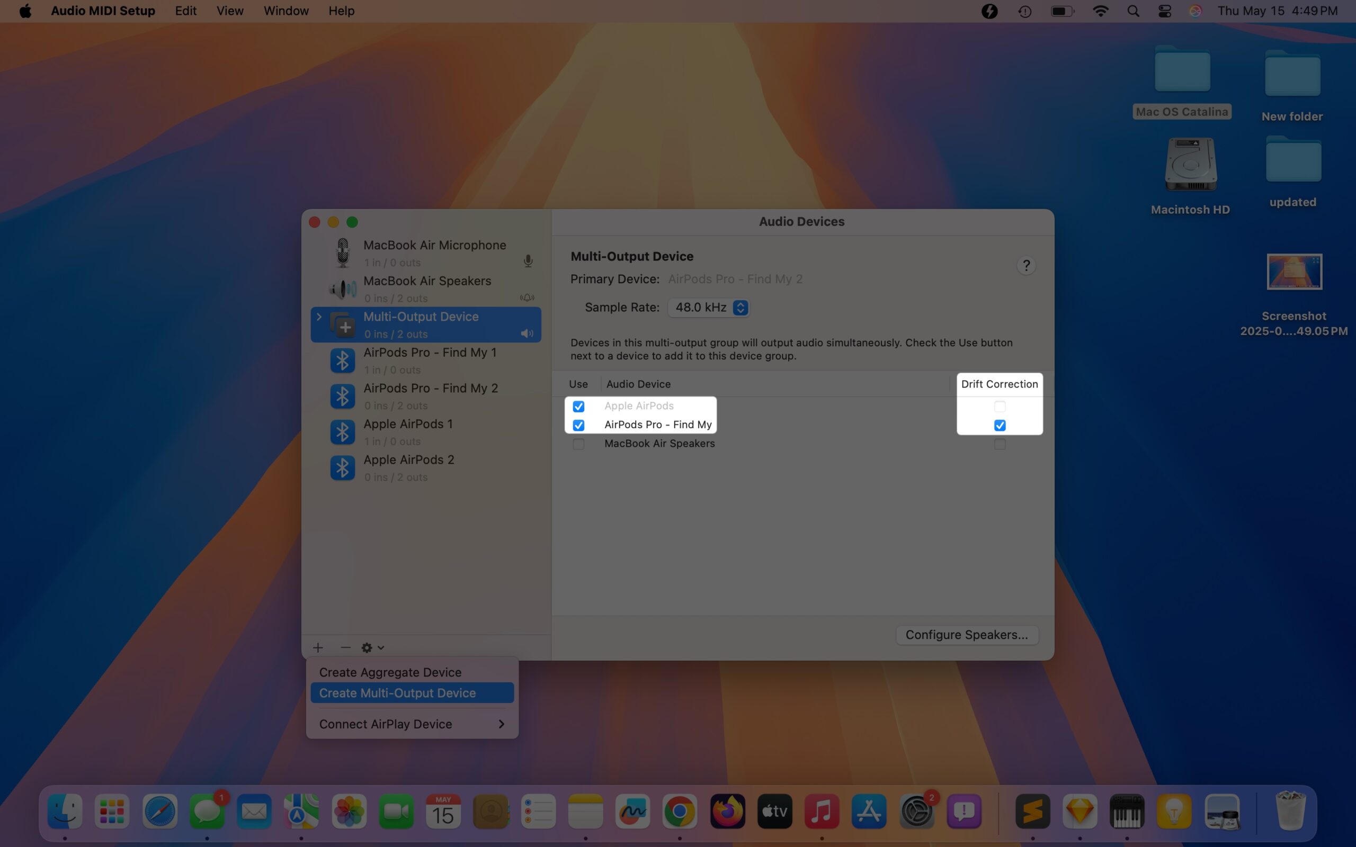Select Create Aggregate Device from the menu
Image resolution: width=1356 pixels, height=847 pixels.
(x=390, y=672)
